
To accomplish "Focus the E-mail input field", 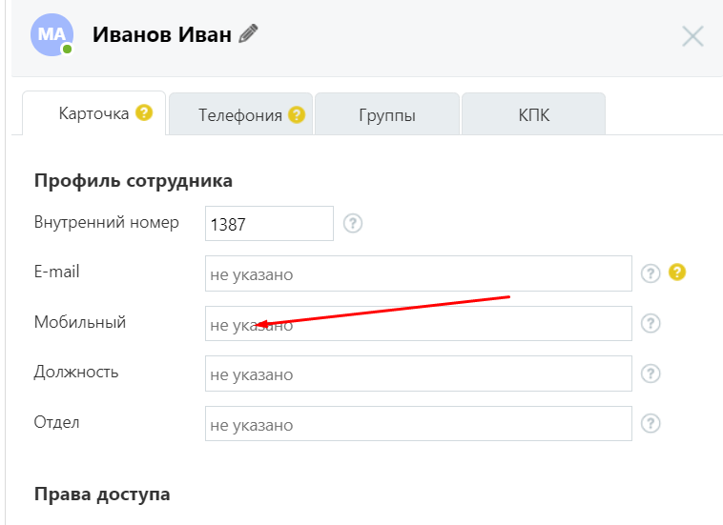I will [x=418, y=273].
